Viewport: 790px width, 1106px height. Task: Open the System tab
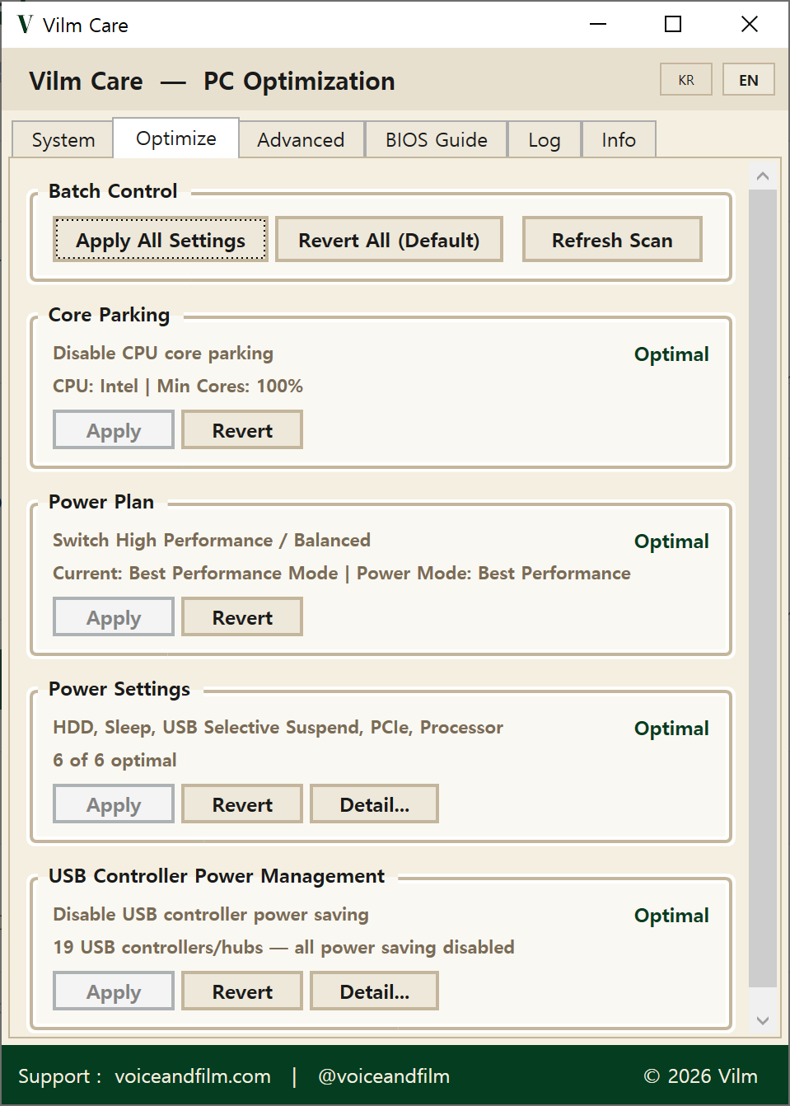point(61,139)
